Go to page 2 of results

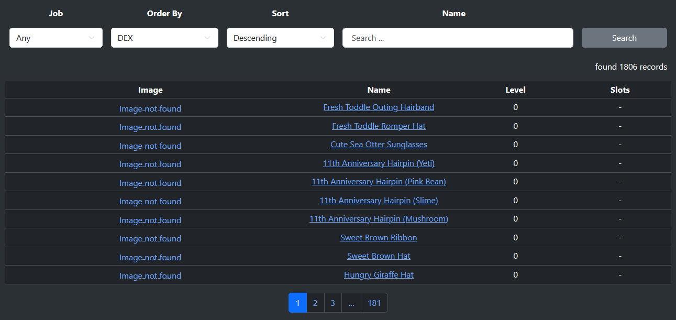pyautogui.click(x=315, y=303)
